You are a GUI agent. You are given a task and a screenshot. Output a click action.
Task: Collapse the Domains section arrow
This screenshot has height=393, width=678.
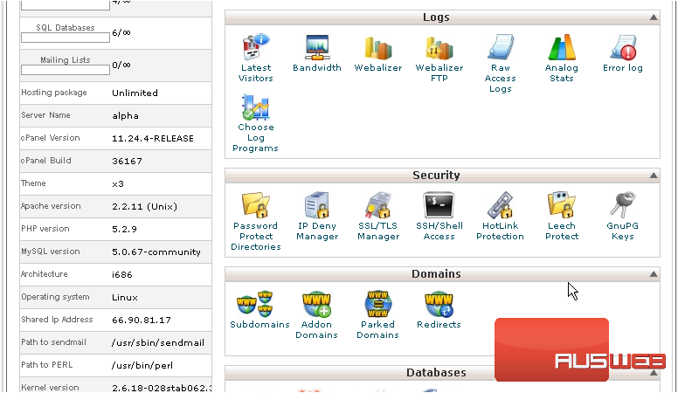(x=654, y=274)
